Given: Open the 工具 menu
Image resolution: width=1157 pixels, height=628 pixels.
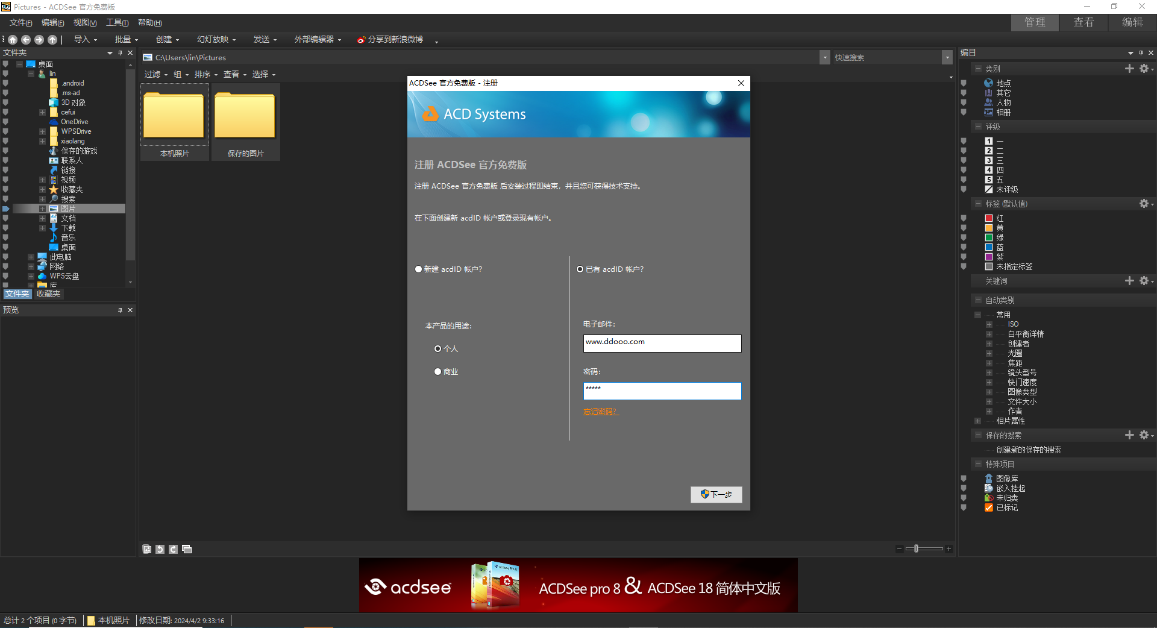Looking at the screenshot, I should tap(117, 23).
